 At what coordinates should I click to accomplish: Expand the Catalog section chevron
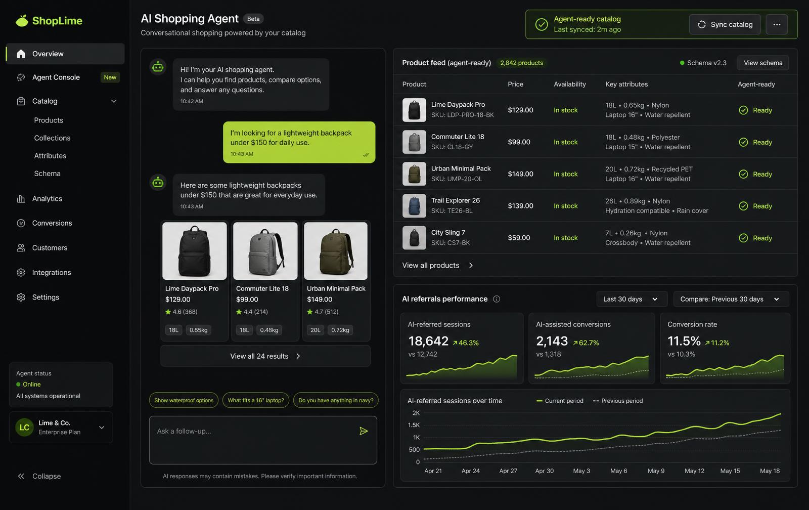pos(114,101)
